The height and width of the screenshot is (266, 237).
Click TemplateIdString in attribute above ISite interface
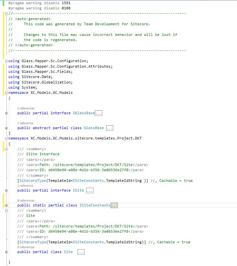(x=124, y=181)
